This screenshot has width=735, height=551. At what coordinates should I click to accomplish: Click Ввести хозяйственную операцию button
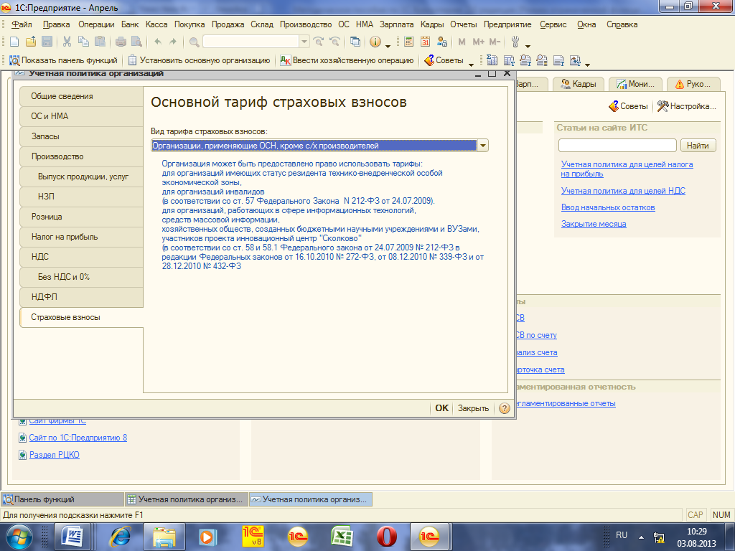coord(347,60)
